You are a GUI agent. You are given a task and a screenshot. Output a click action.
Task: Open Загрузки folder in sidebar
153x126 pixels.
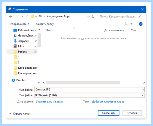tap(23, 41)
